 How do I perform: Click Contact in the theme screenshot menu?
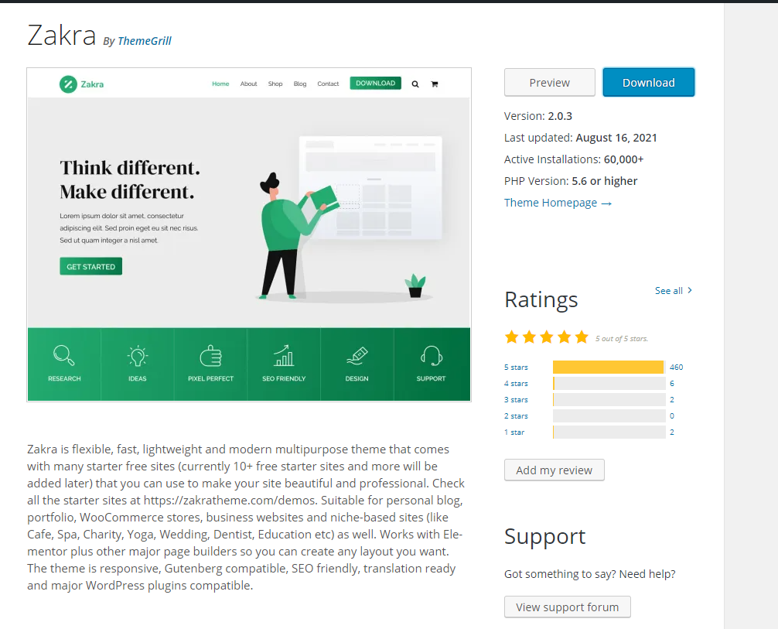tap(328, 84)
